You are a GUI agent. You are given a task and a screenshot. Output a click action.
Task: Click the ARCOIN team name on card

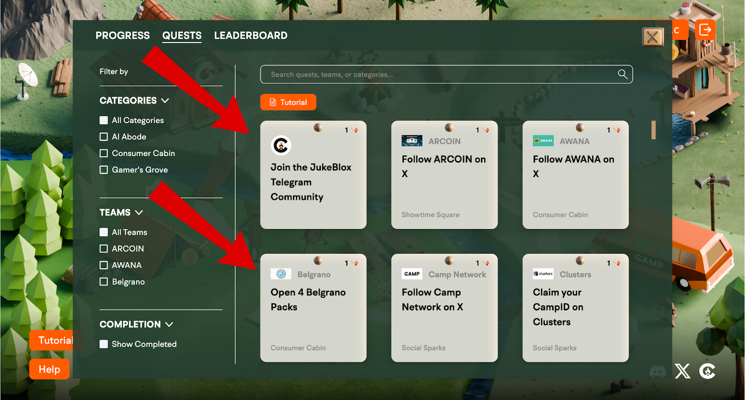click(445, 141)
